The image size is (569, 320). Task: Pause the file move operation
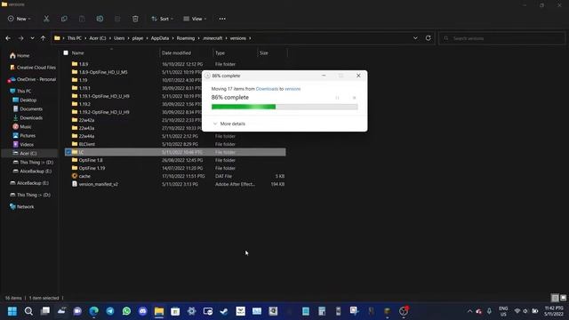coord(338,98)
